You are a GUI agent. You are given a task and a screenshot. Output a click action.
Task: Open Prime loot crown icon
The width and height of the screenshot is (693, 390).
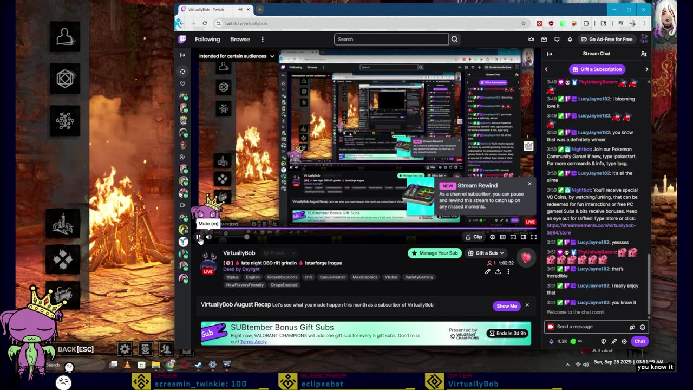coord(531,39)
